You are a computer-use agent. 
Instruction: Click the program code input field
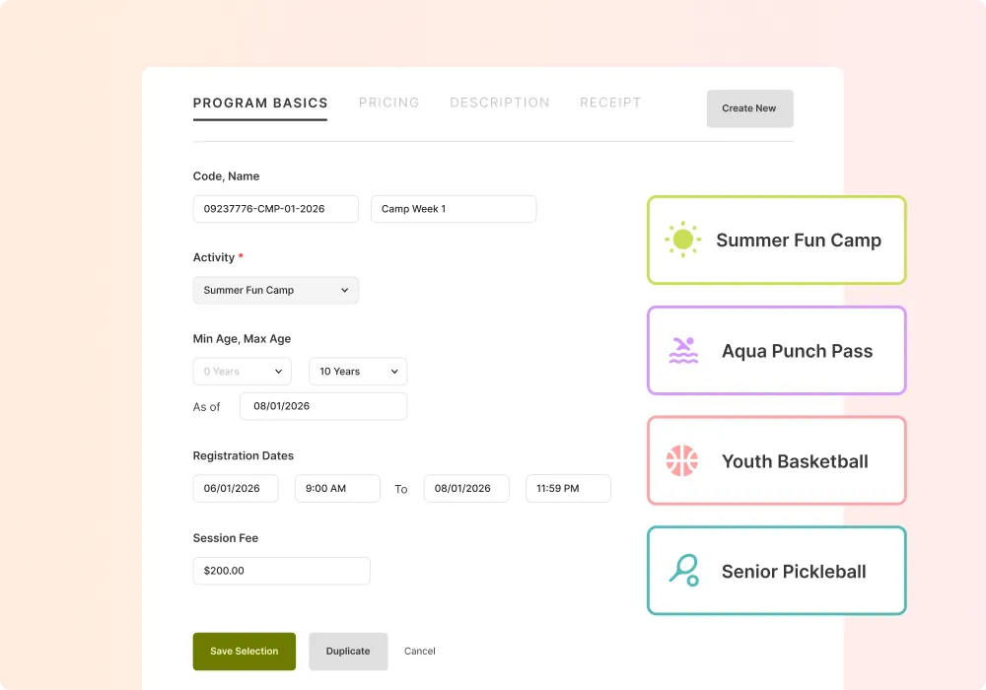276,209
